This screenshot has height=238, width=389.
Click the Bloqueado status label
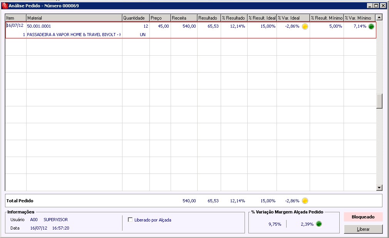(x=363, y=217)
